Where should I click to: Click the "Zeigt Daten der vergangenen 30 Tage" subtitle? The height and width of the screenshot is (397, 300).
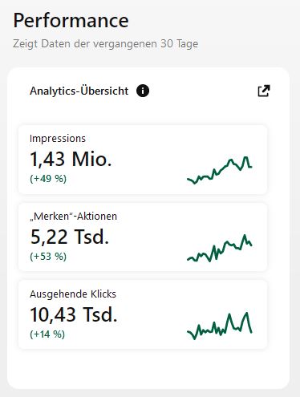(x=106, y=44)
